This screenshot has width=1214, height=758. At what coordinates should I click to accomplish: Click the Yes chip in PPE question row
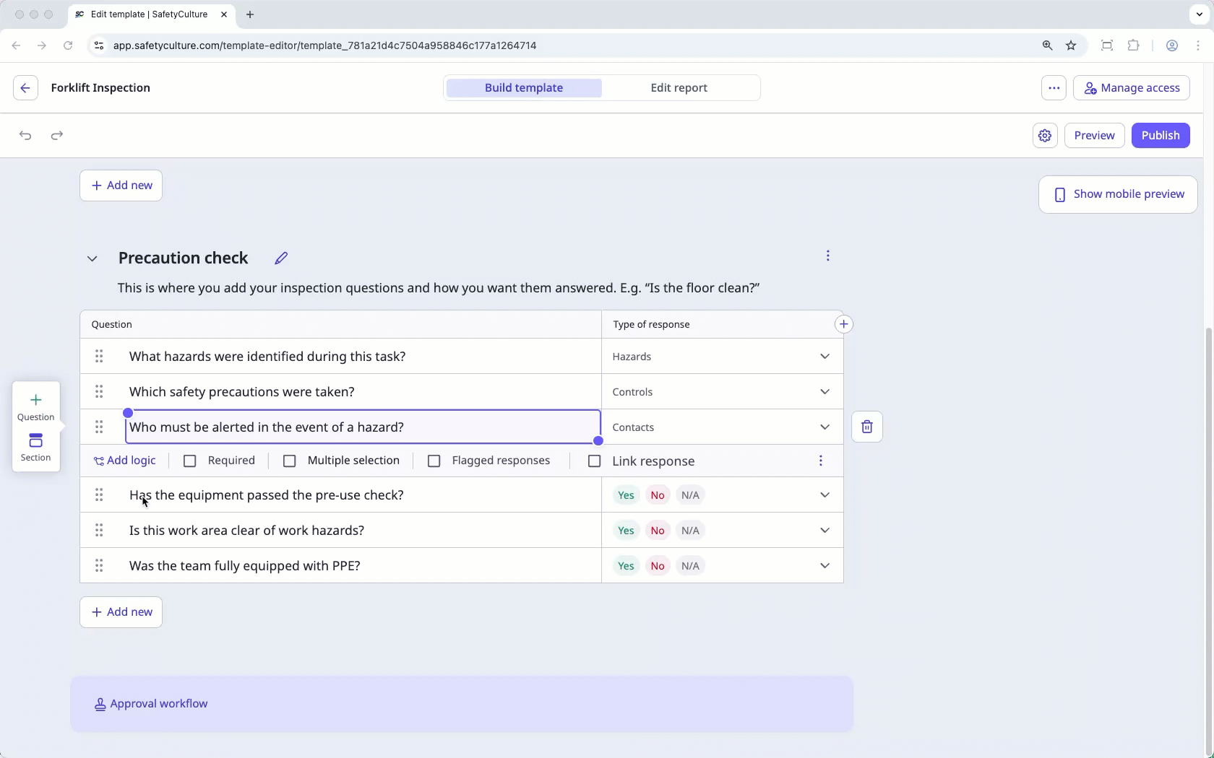[626, 566]
